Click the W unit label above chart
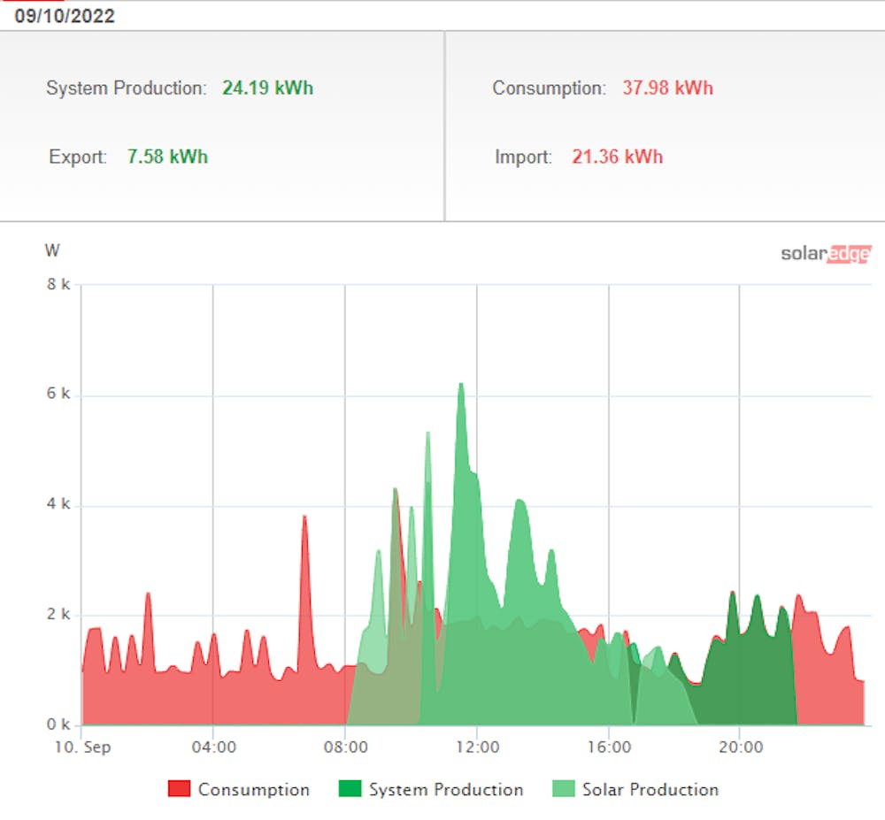885x820 pixels. (x=52, y=250)
